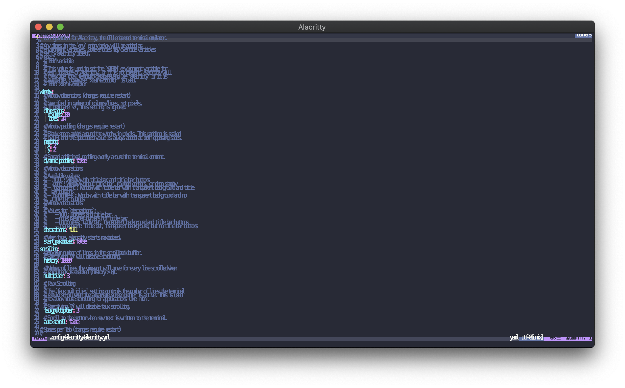Viewport: 625px width, 388px height.
Task: Click the 'TERM variable' comment
Action: coord(59,61)
